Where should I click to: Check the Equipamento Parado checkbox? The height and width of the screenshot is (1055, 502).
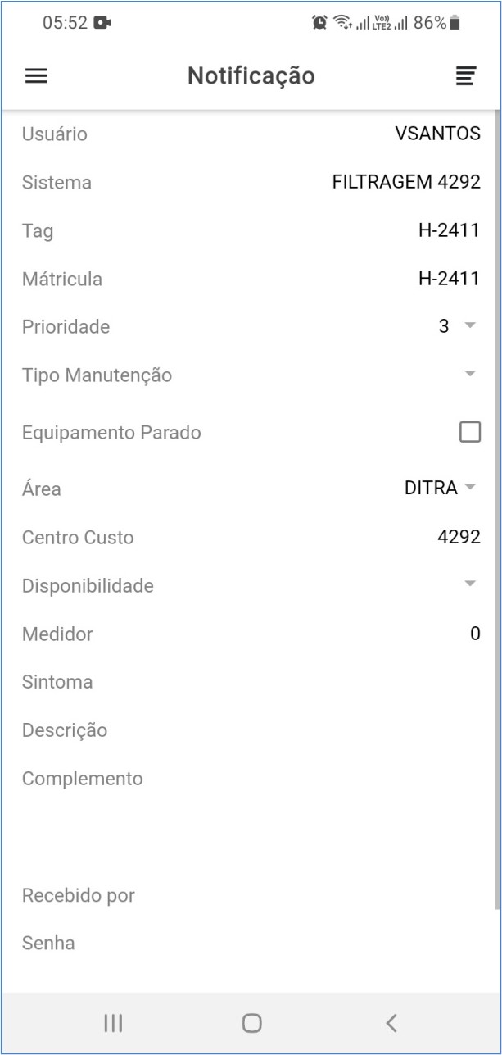click(469, 432)
